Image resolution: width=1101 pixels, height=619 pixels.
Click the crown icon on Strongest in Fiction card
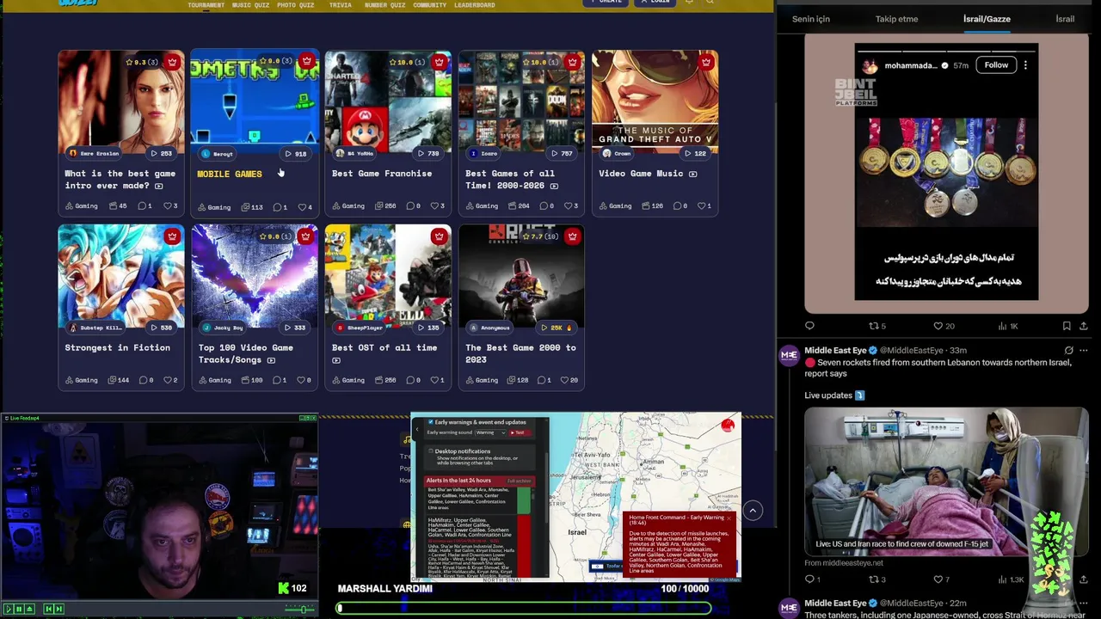(x=173, y=236)
